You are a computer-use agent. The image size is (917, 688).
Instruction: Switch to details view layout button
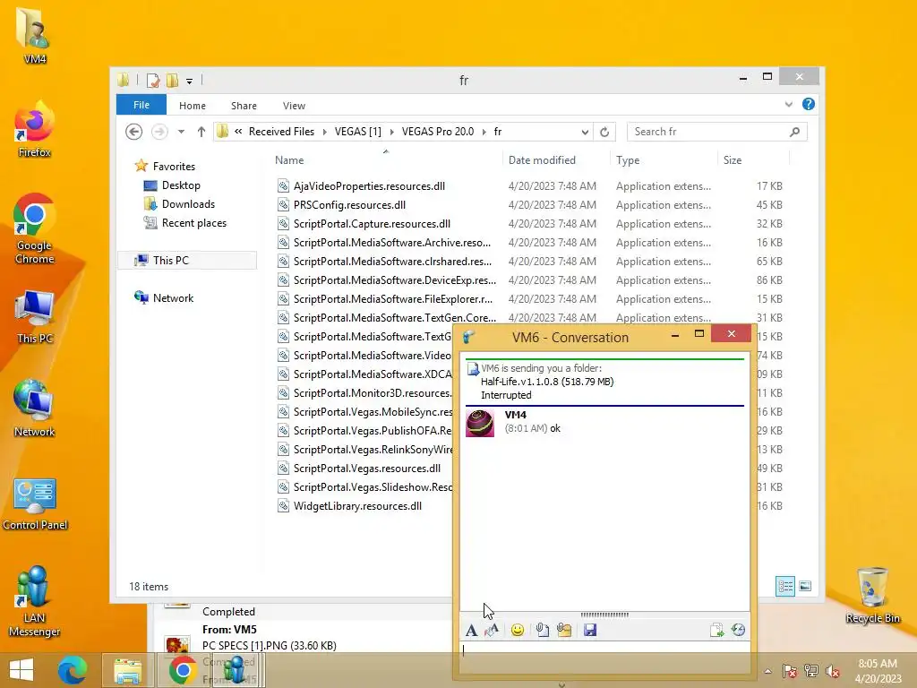pyautogui.click(x=784, y=586)
